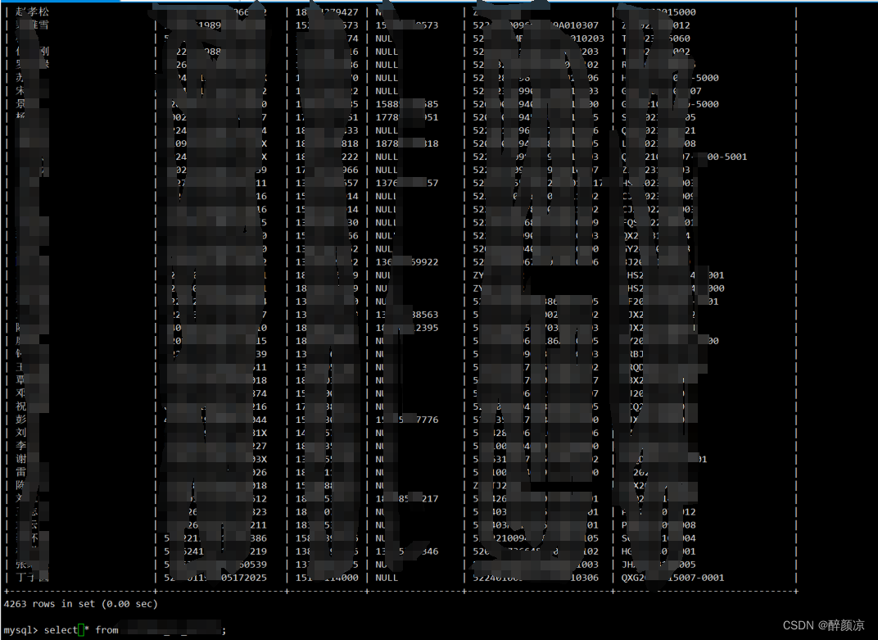Select the name 丁子 in the last row
This screenshot has width=878, height=640.
pos(25,577)
